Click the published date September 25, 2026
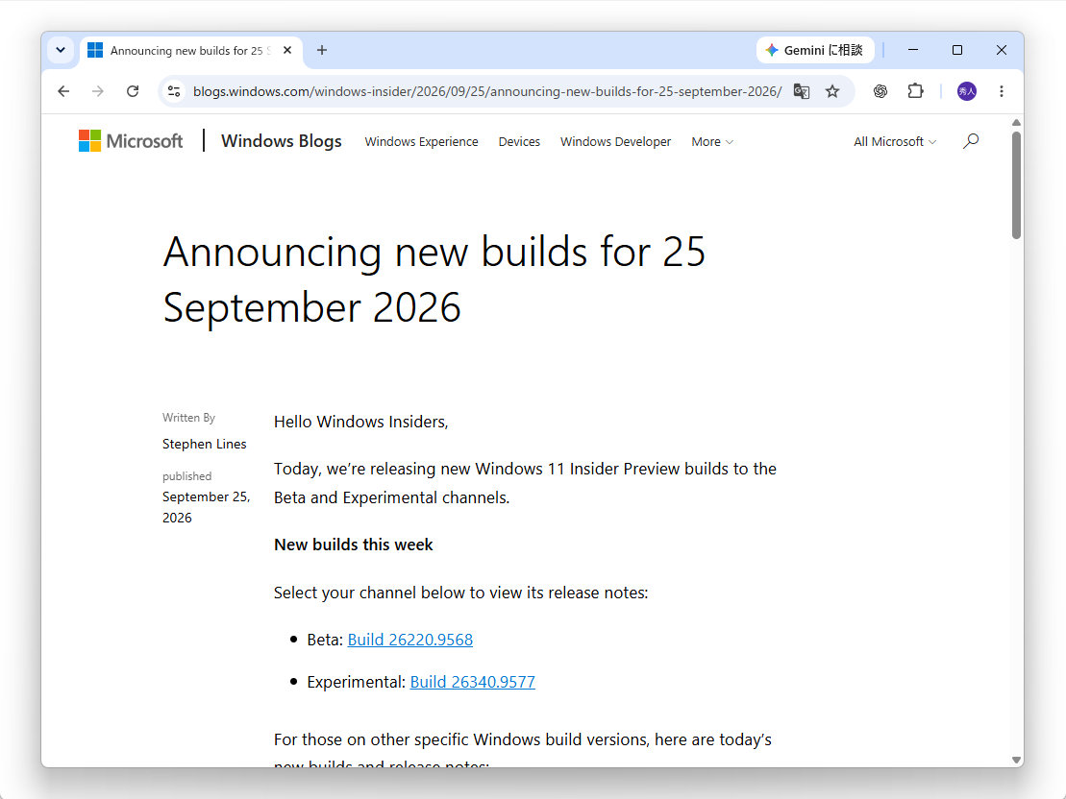The width and height of the screenshot is (1066, 799). point(206,507)
